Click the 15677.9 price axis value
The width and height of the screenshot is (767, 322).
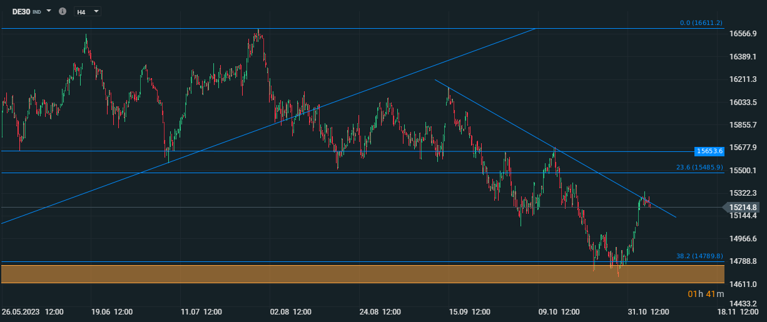click(x=743, y=148)
